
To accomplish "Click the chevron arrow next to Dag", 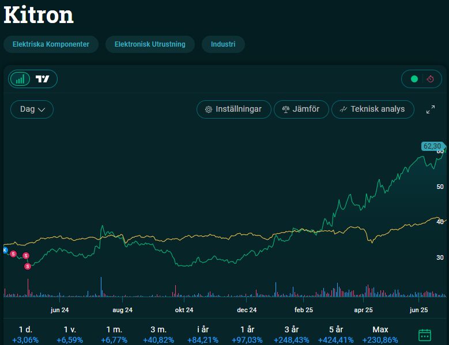I will pos(41,110).
